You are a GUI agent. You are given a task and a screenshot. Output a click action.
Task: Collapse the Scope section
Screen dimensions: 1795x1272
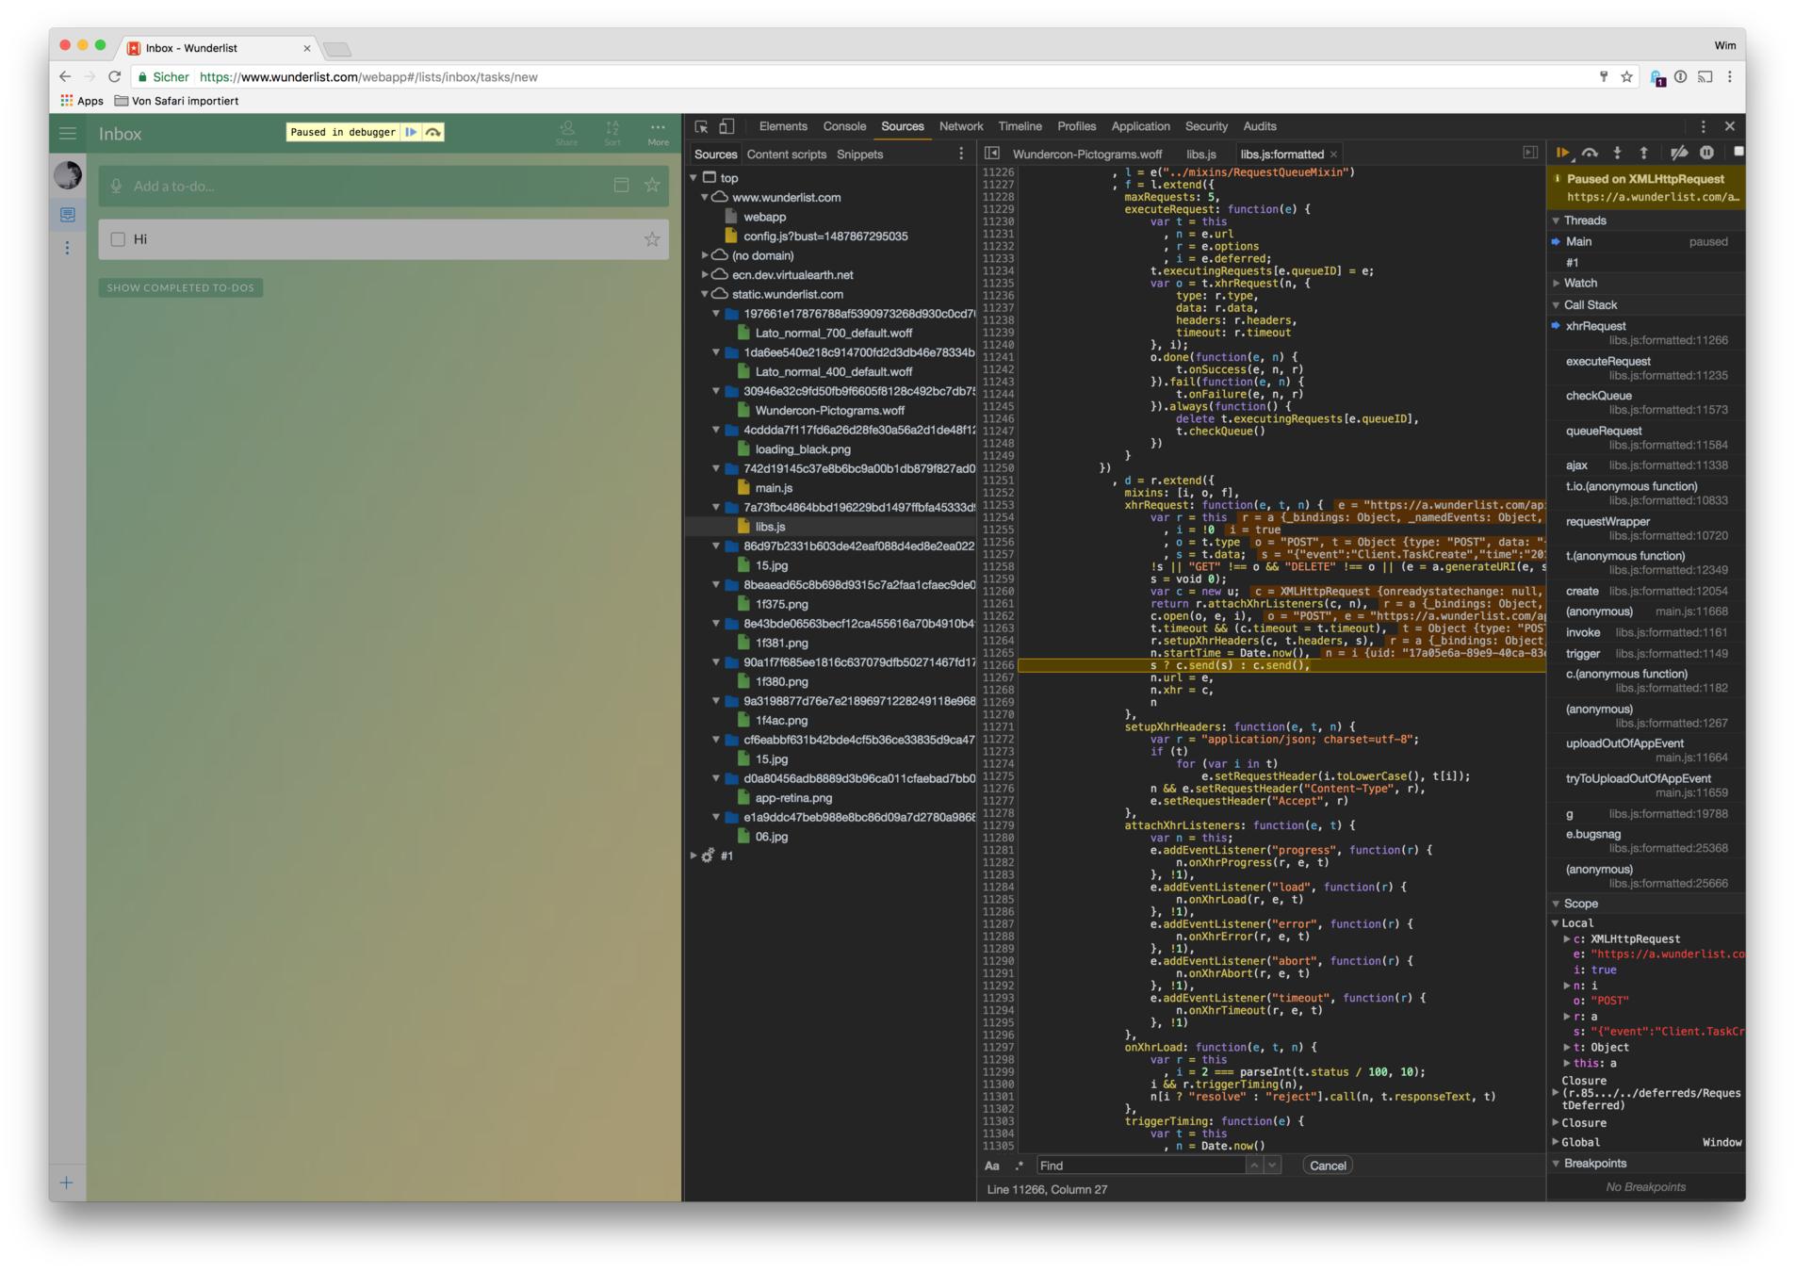coord(1556,904)
